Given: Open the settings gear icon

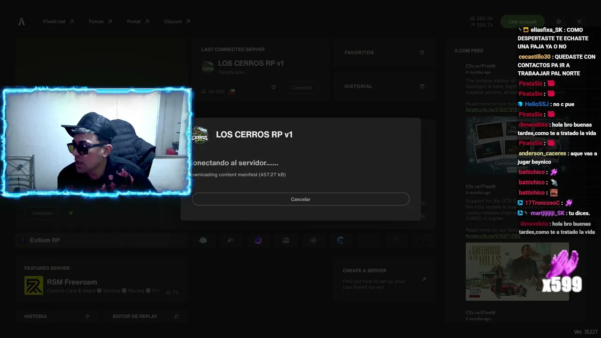Looking at the screenshot, I should tap(559, 22).
